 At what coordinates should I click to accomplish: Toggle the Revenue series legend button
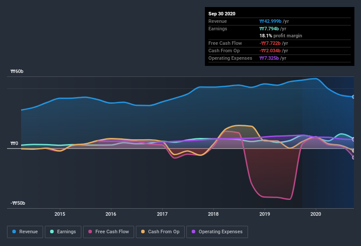click(x=25, y=232)
